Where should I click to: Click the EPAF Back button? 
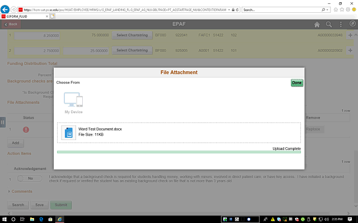click(x=11, y=24)
